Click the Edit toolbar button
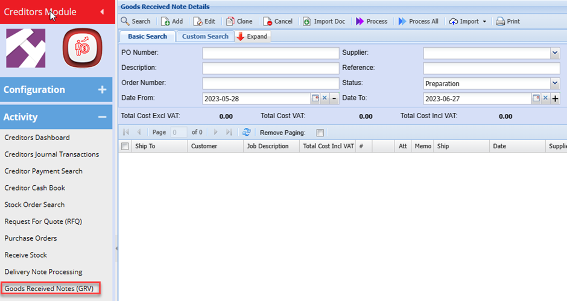567x301 pixels. point(204,21)
